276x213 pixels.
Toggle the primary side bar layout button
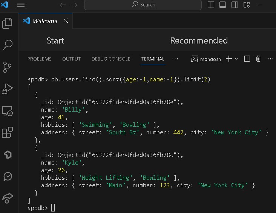[x=211, y=5]
